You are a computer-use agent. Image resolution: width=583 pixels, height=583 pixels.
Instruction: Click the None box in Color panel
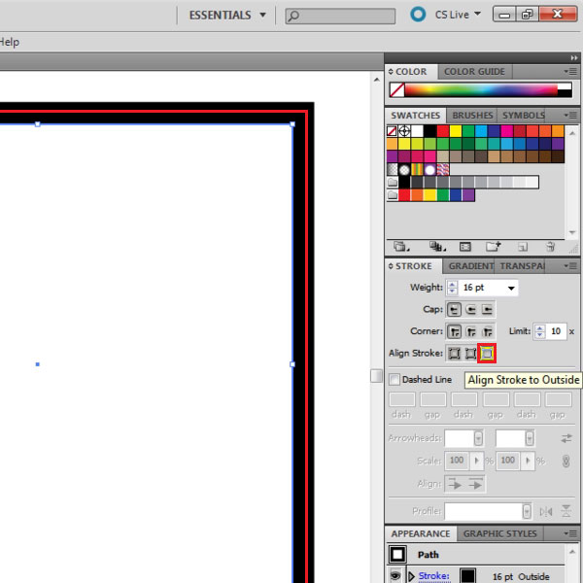397,90
